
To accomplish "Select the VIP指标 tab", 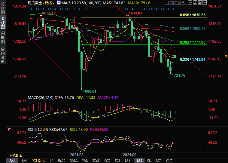I will [x=38, y=161].
